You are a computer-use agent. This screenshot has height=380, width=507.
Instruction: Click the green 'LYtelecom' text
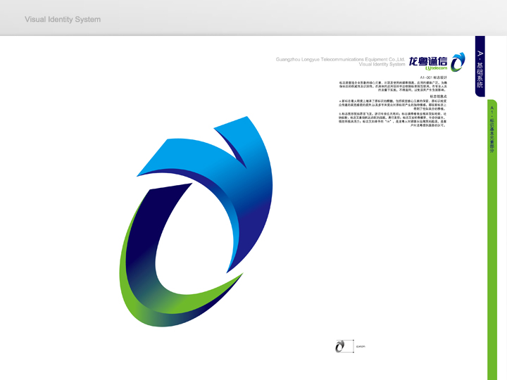pos(436,68)
